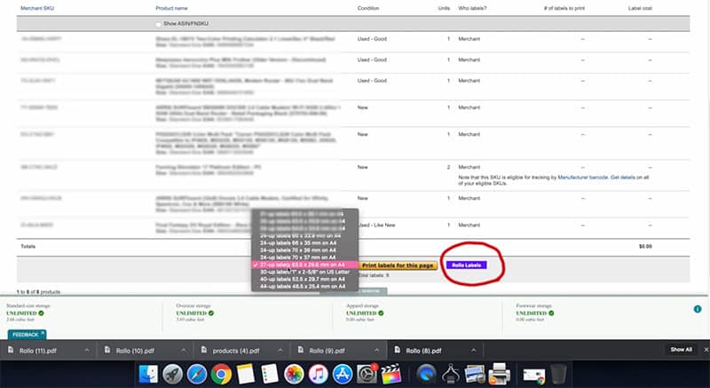
Task: Expand the Rollo (8).pdf download options chevron
Action: point(473,351)
